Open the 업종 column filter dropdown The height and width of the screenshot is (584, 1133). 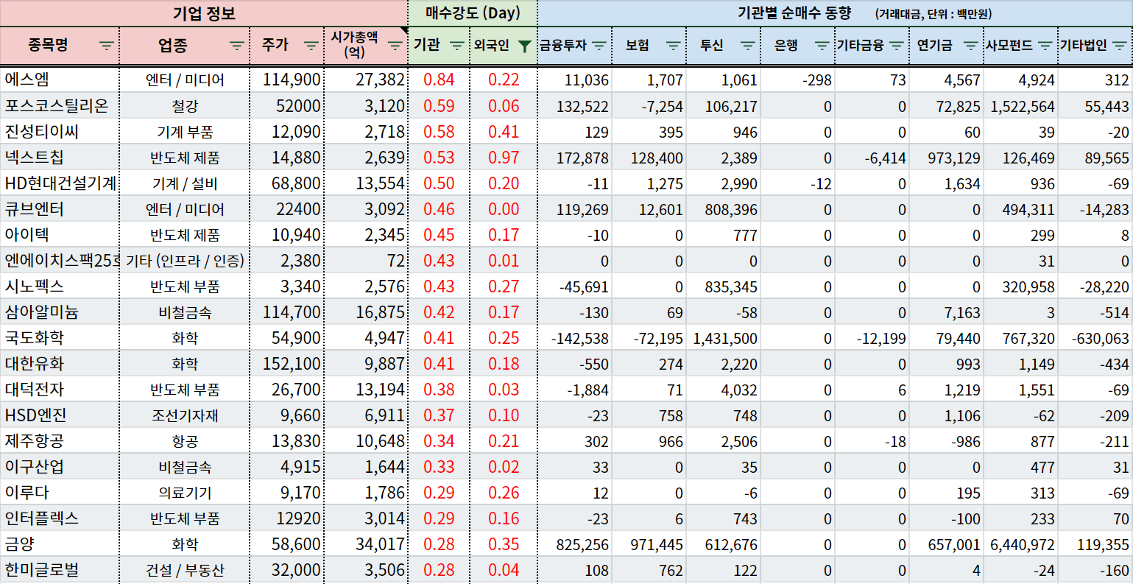(236, 46)
